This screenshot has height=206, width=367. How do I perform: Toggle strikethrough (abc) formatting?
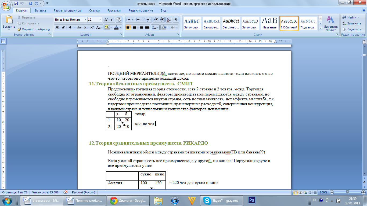(79, 27)
